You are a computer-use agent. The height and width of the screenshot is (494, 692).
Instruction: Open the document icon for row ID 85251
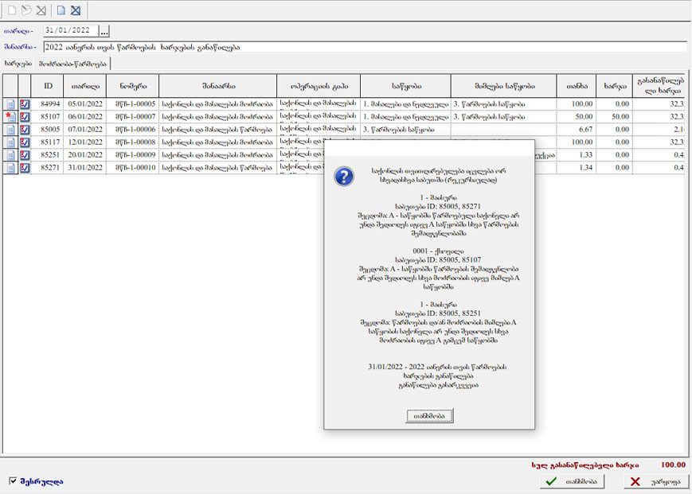coord(10,156)
